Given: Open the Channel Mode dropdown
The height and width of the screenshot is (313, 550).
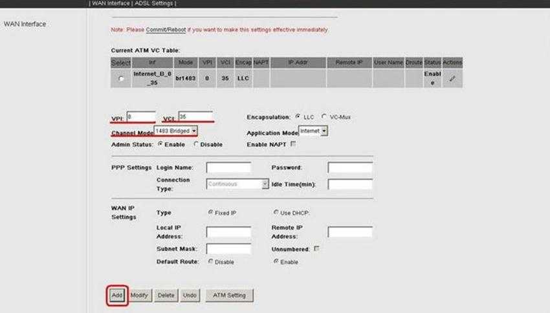Looking at the screenshot, I should click(175, 131).
